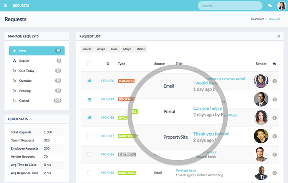Open ticket #TCK418
The height and width of the screenshot is (183, 288).
[107, 118]
